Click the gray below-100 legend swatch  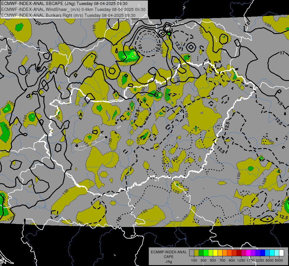pos(192,253)
